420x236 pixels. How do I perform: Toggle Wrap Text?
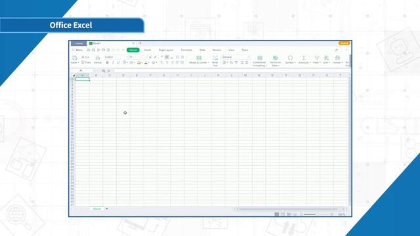pos(215,61)
